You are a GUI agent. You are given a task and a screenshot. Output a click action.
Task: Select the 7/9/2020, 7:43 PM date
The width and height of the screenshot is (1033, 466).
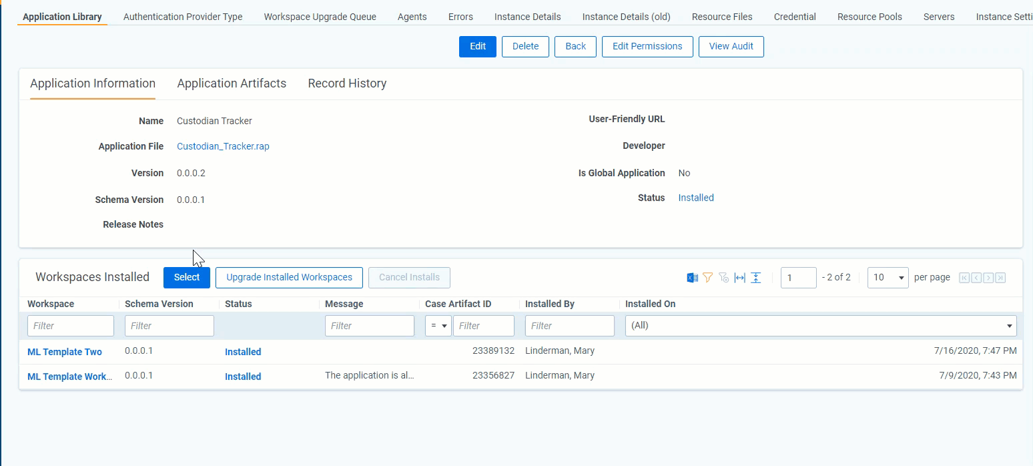point(978,375)
